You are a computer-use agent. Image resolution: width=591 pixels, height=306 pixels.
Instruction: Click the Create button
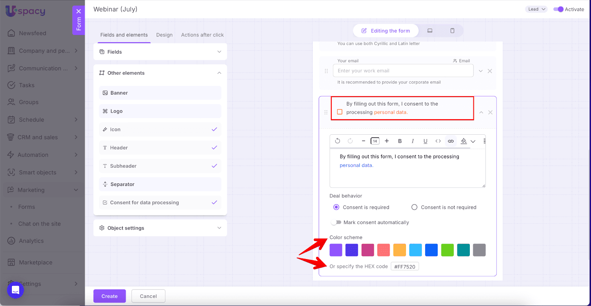(x=109, y=296)
